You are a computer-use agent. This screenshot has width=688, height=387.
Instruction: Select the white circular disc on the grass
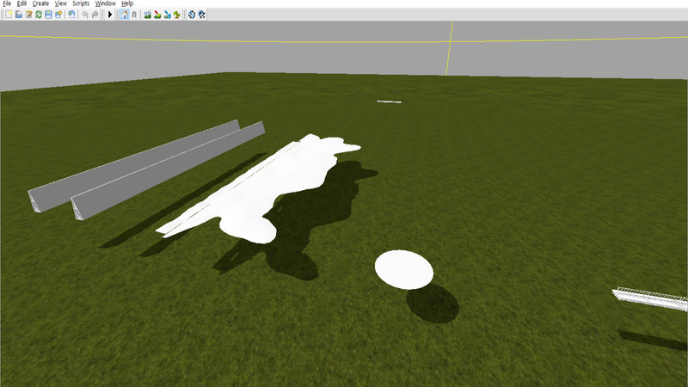tap(403, 269)
